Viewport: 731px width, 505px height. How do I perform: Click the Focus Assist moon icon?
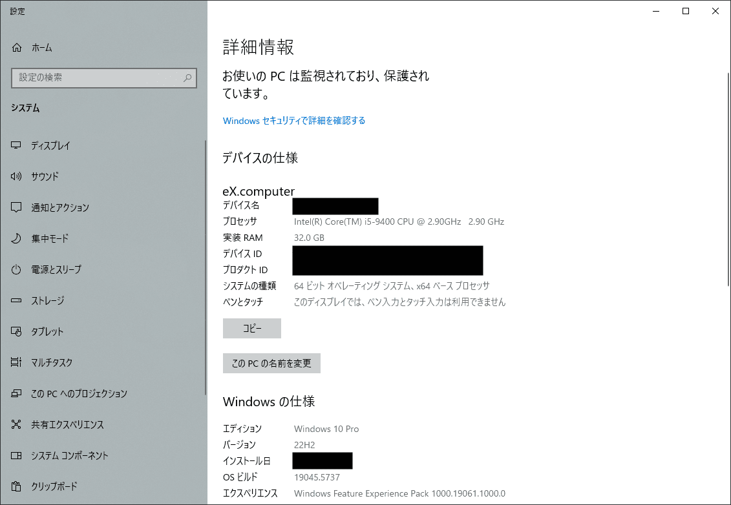coord(17,239)
